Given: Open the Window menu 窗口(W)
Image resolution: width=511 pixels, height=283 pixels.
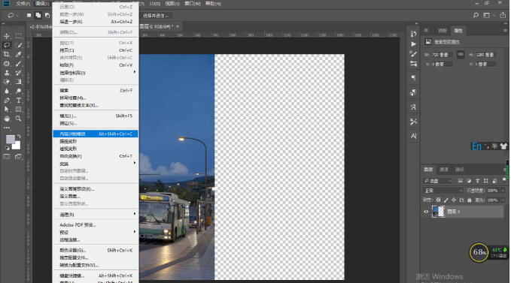Looking at the screenshot, I should click(192, 4).
